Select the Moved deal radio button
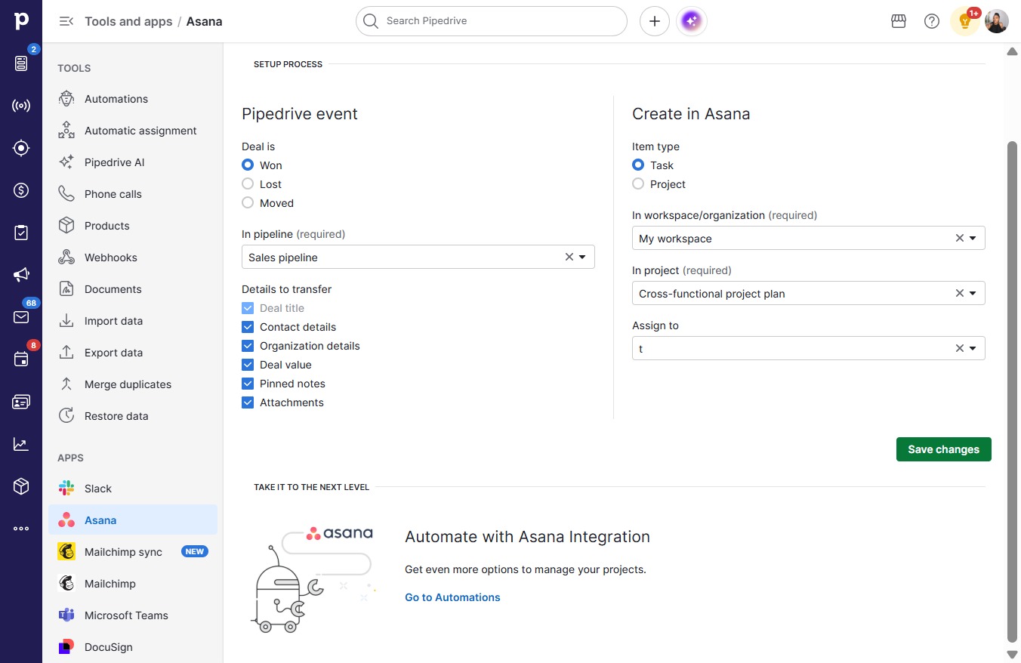The image size is (1021, 663). [248, 202]
